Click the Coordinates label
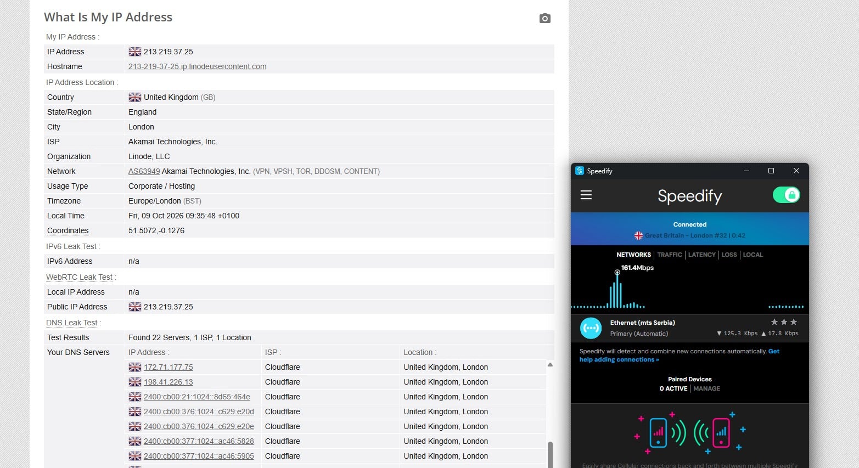859x468 pixels. coord(68,230)
